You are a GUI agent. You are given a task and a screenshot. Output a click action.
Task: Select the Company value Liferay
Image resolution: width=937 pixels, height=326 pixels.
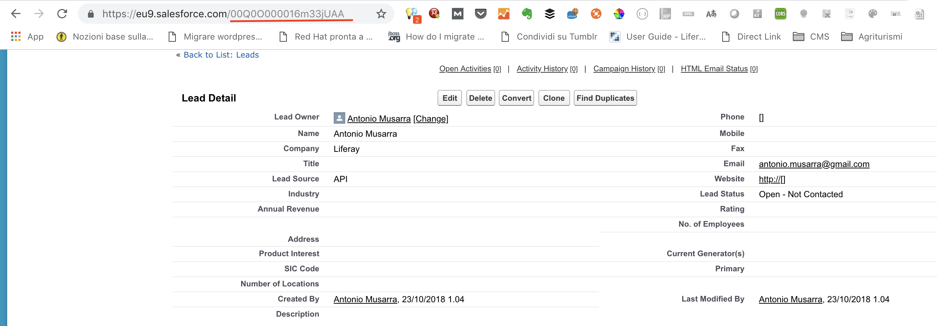346,149
